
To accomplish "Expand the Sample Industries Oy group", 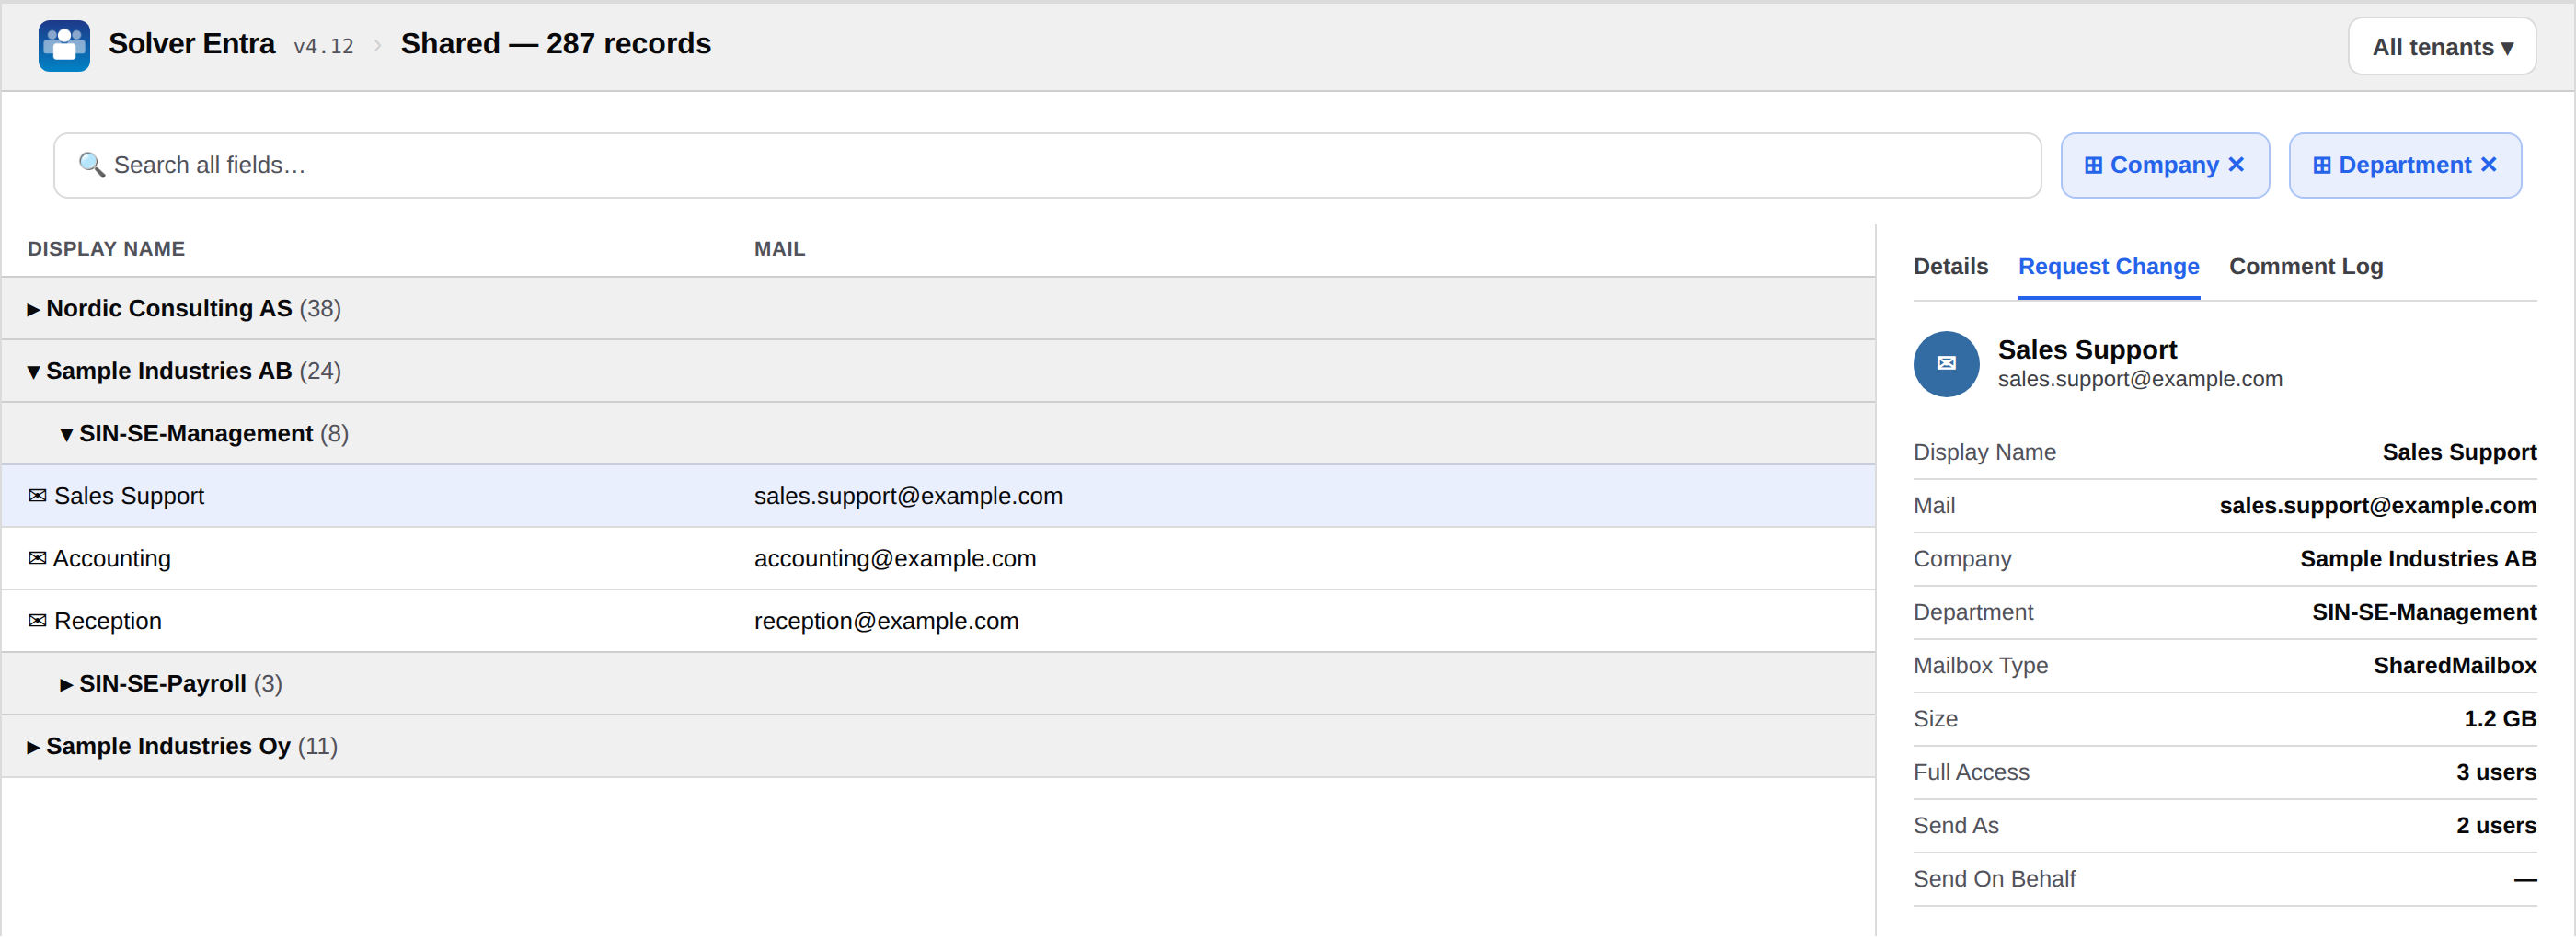I will (x=33, y=748).
